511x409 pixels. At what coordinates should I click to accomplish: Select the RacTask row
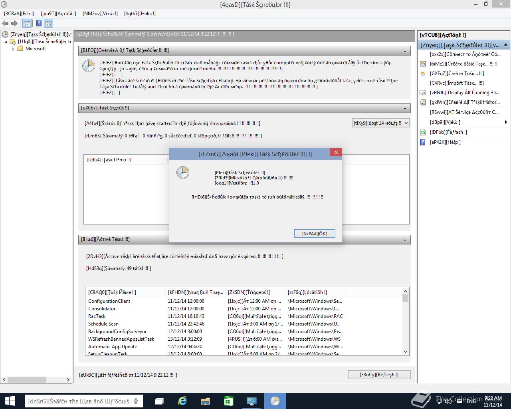tap(215, 316)
